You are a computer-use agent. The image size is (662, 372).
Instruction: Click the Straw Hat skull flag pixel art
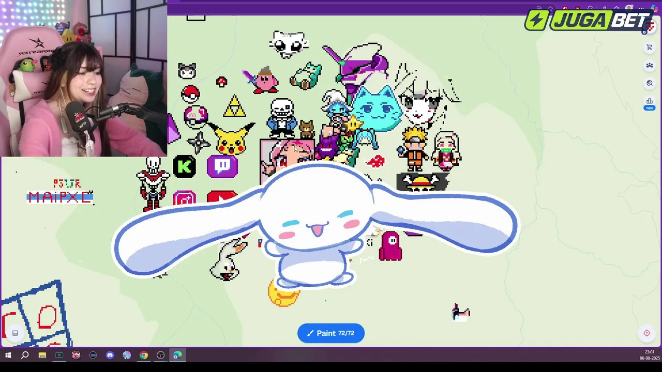(423, 182)
